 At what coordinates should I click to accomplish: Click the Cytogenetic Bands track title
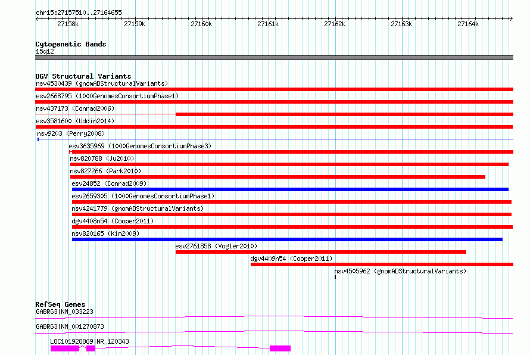(71, 44)
